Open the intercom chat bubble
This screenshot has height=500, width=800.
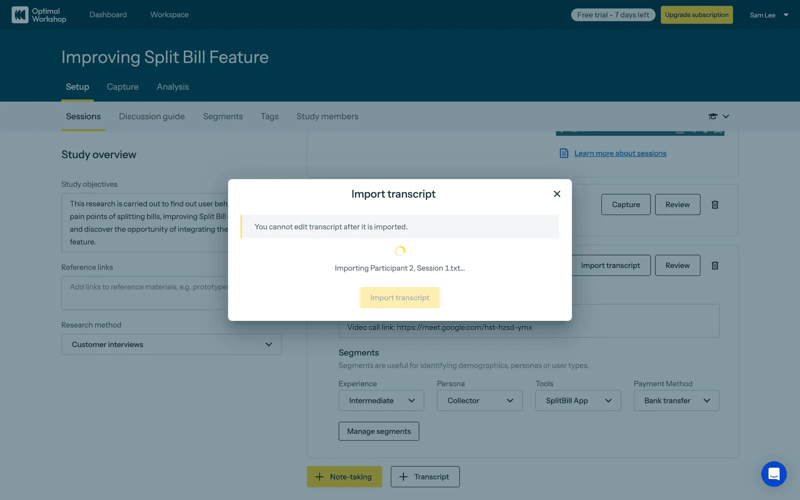tap(773, 474)
